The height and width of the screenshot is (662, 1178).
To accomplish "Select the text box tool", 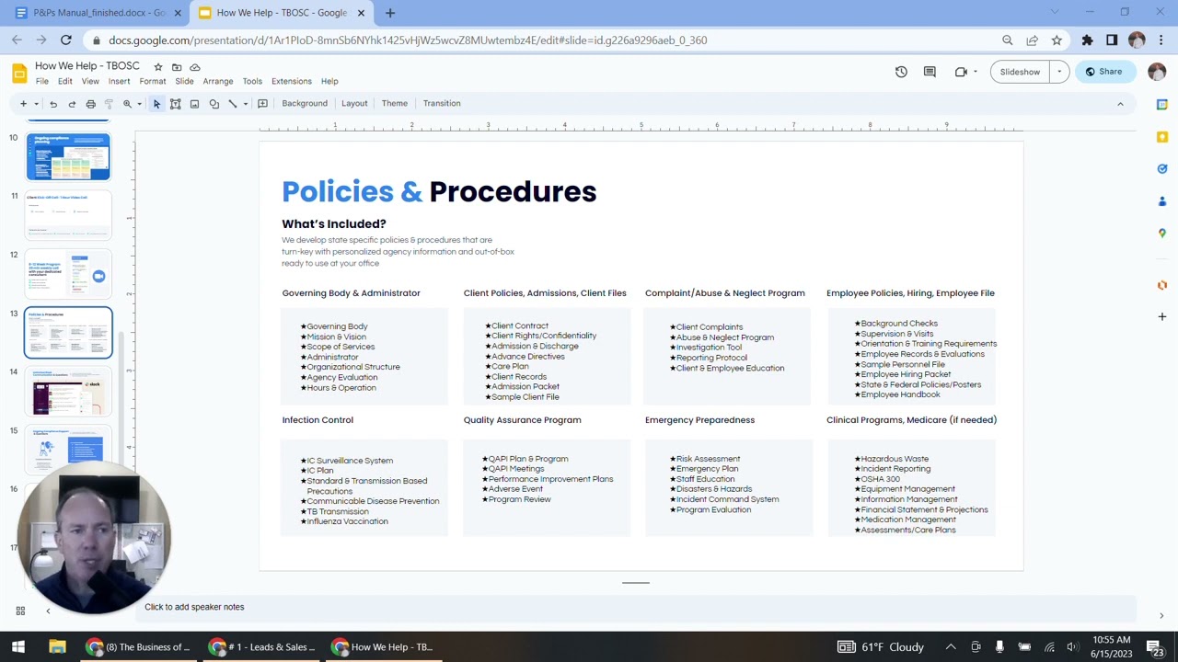I will [x=176, y=104].
